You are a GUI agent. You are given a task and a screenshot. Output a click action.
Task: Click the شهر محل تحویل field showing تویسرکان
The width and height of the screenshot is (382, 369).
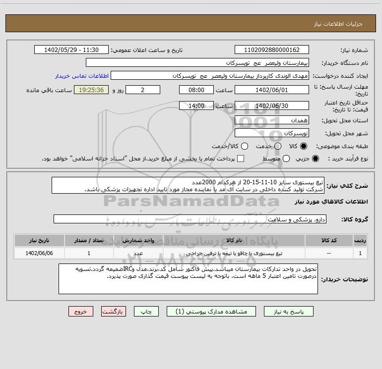[271, 133]
